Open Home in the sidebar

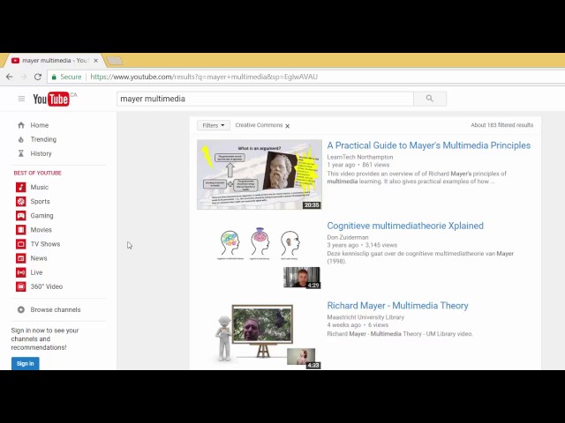tap(40, 125)
